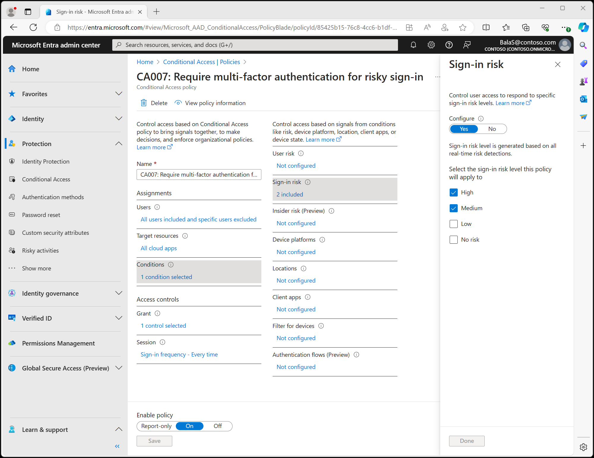Click the Conditional Access sidebar icon
The height and width of the screenshot is (458, 594).
point(13,179)
